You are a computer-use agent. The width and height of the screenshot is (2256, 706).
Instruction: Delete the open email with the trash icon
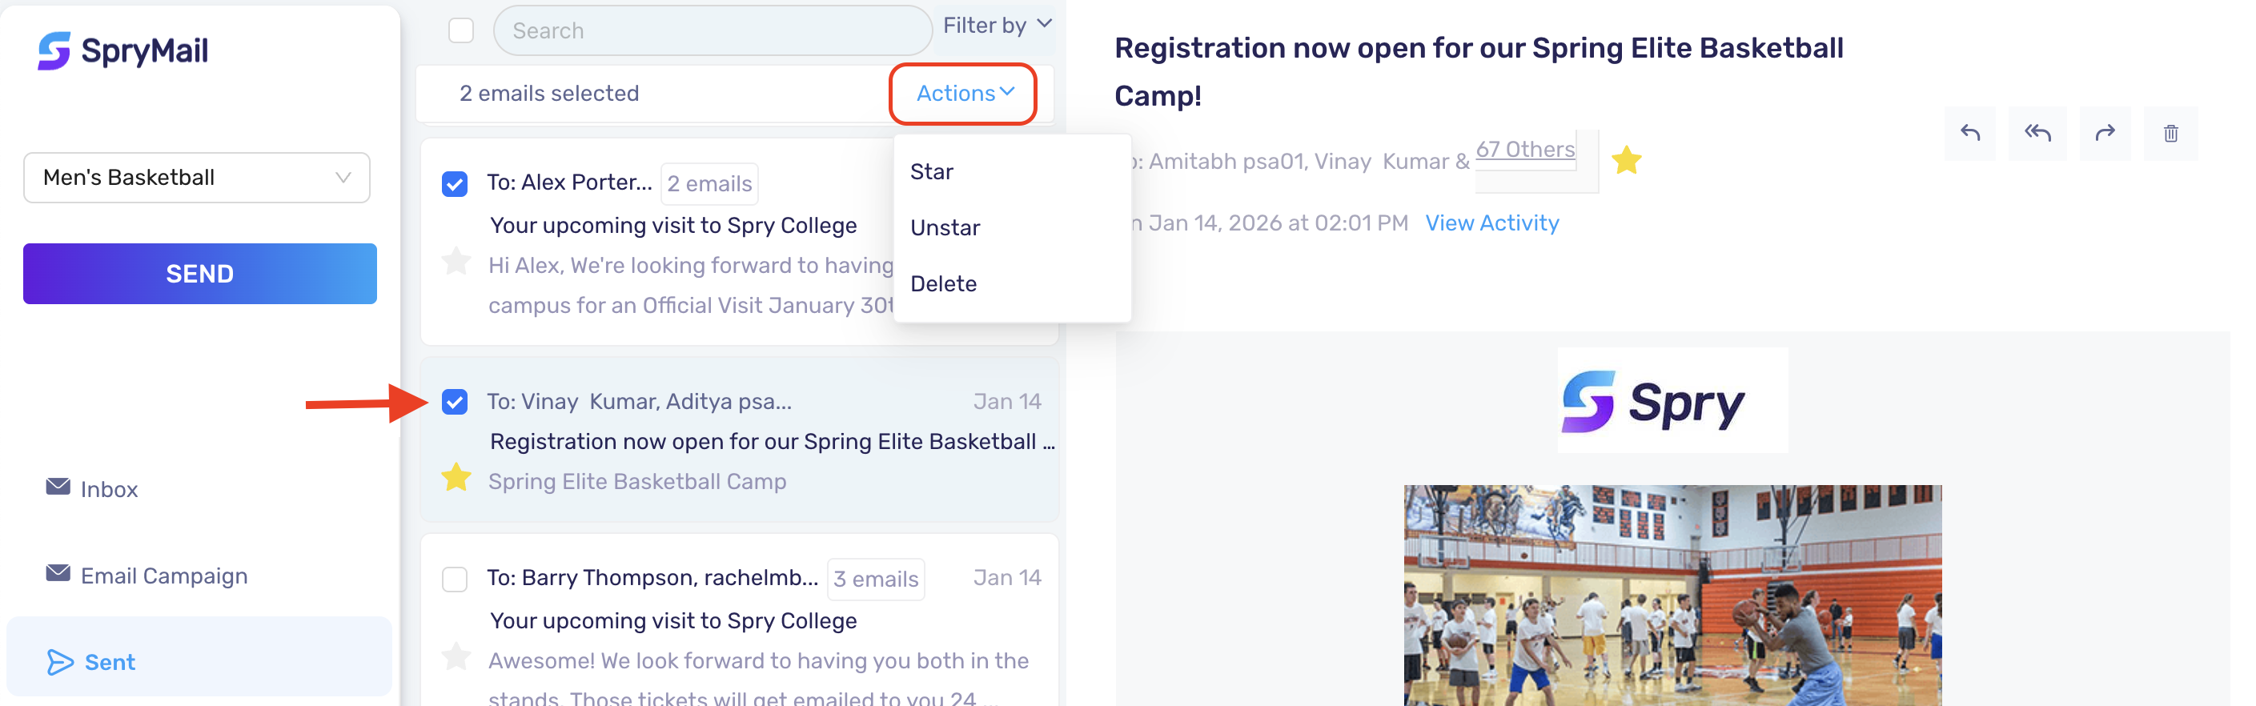(2170, 133)
